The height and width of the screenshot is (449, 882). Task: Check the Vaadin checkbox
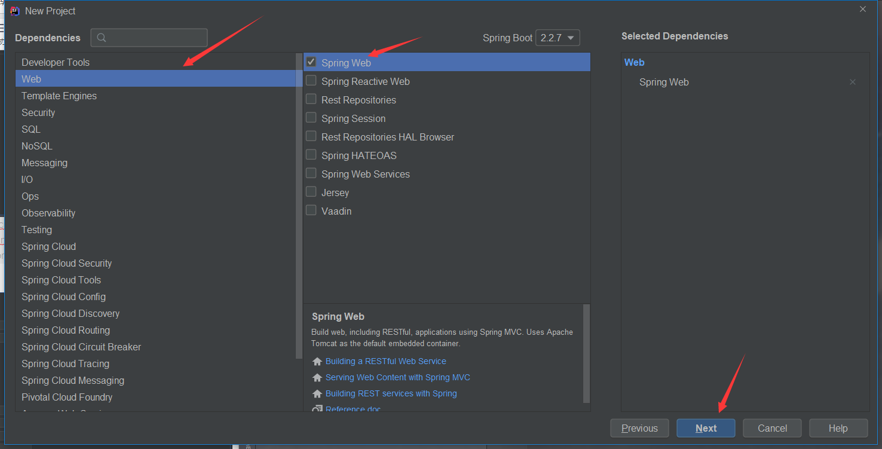click(311, 210)
